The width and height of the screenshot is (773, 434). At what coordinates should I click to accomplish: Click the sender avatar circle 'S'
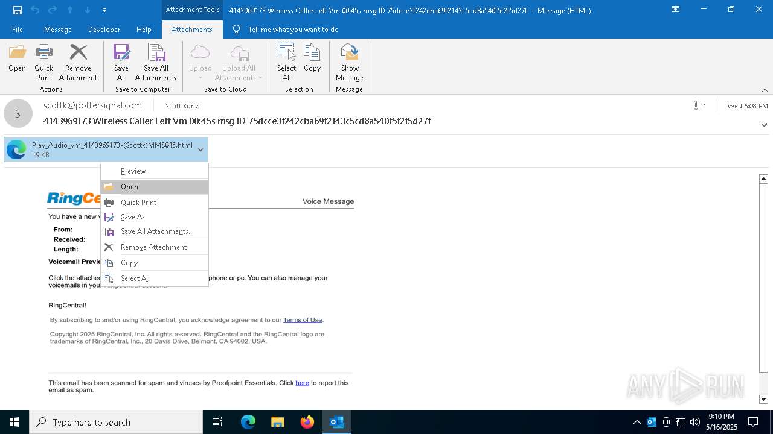[18, 113]
